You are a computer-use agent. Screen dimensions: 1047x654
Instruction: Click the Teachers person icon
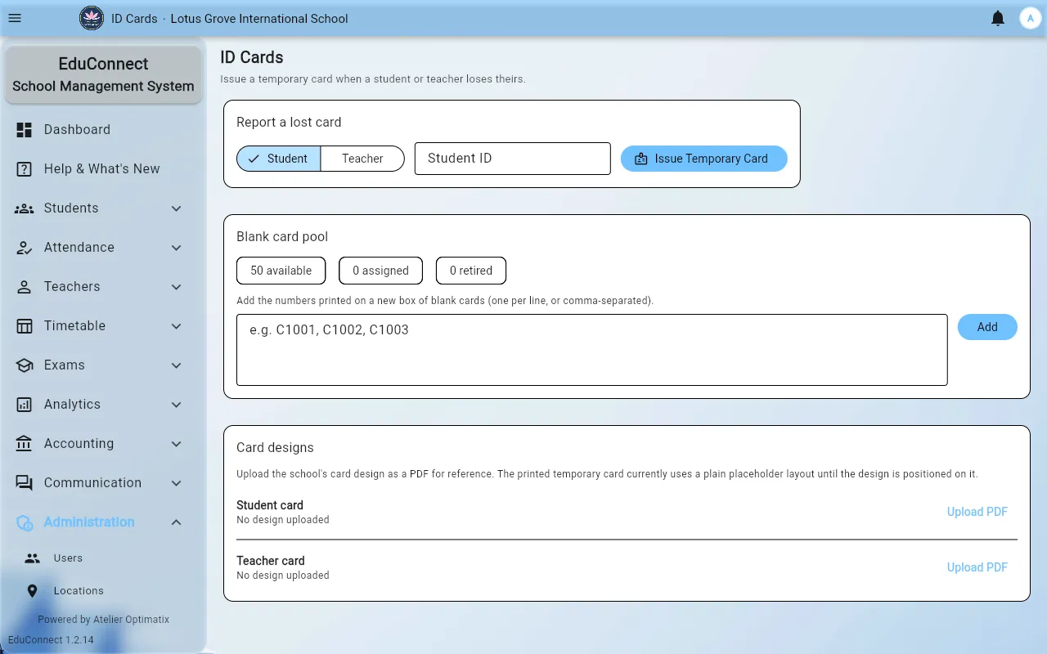(25, 286)
